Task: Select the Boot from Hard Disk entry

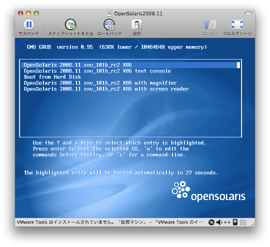Action: (52, 77)
